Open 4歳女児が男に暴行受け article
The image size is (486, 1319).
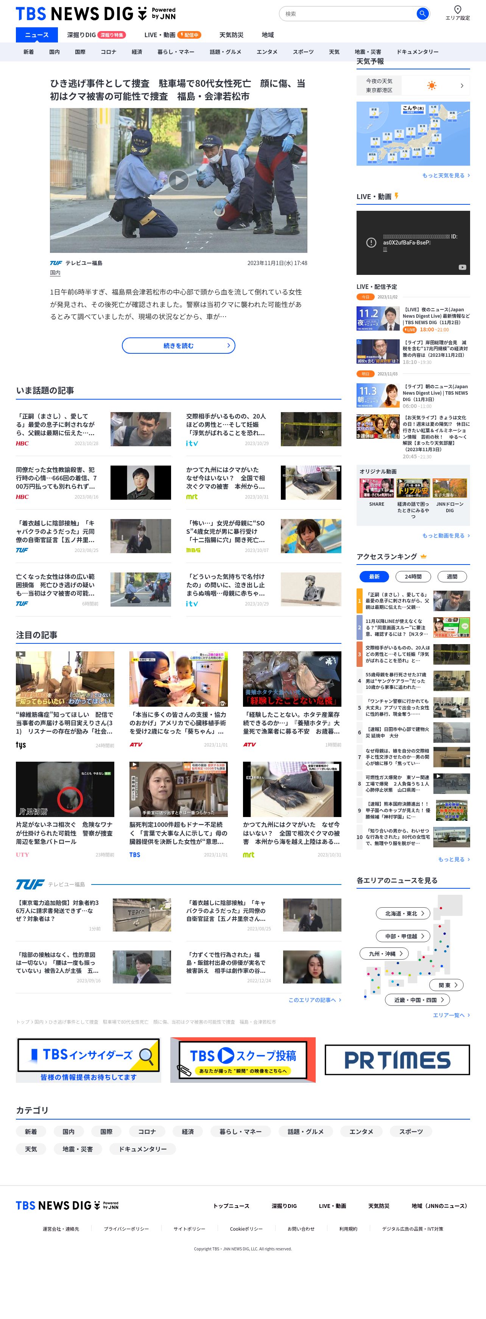point(225,532)
